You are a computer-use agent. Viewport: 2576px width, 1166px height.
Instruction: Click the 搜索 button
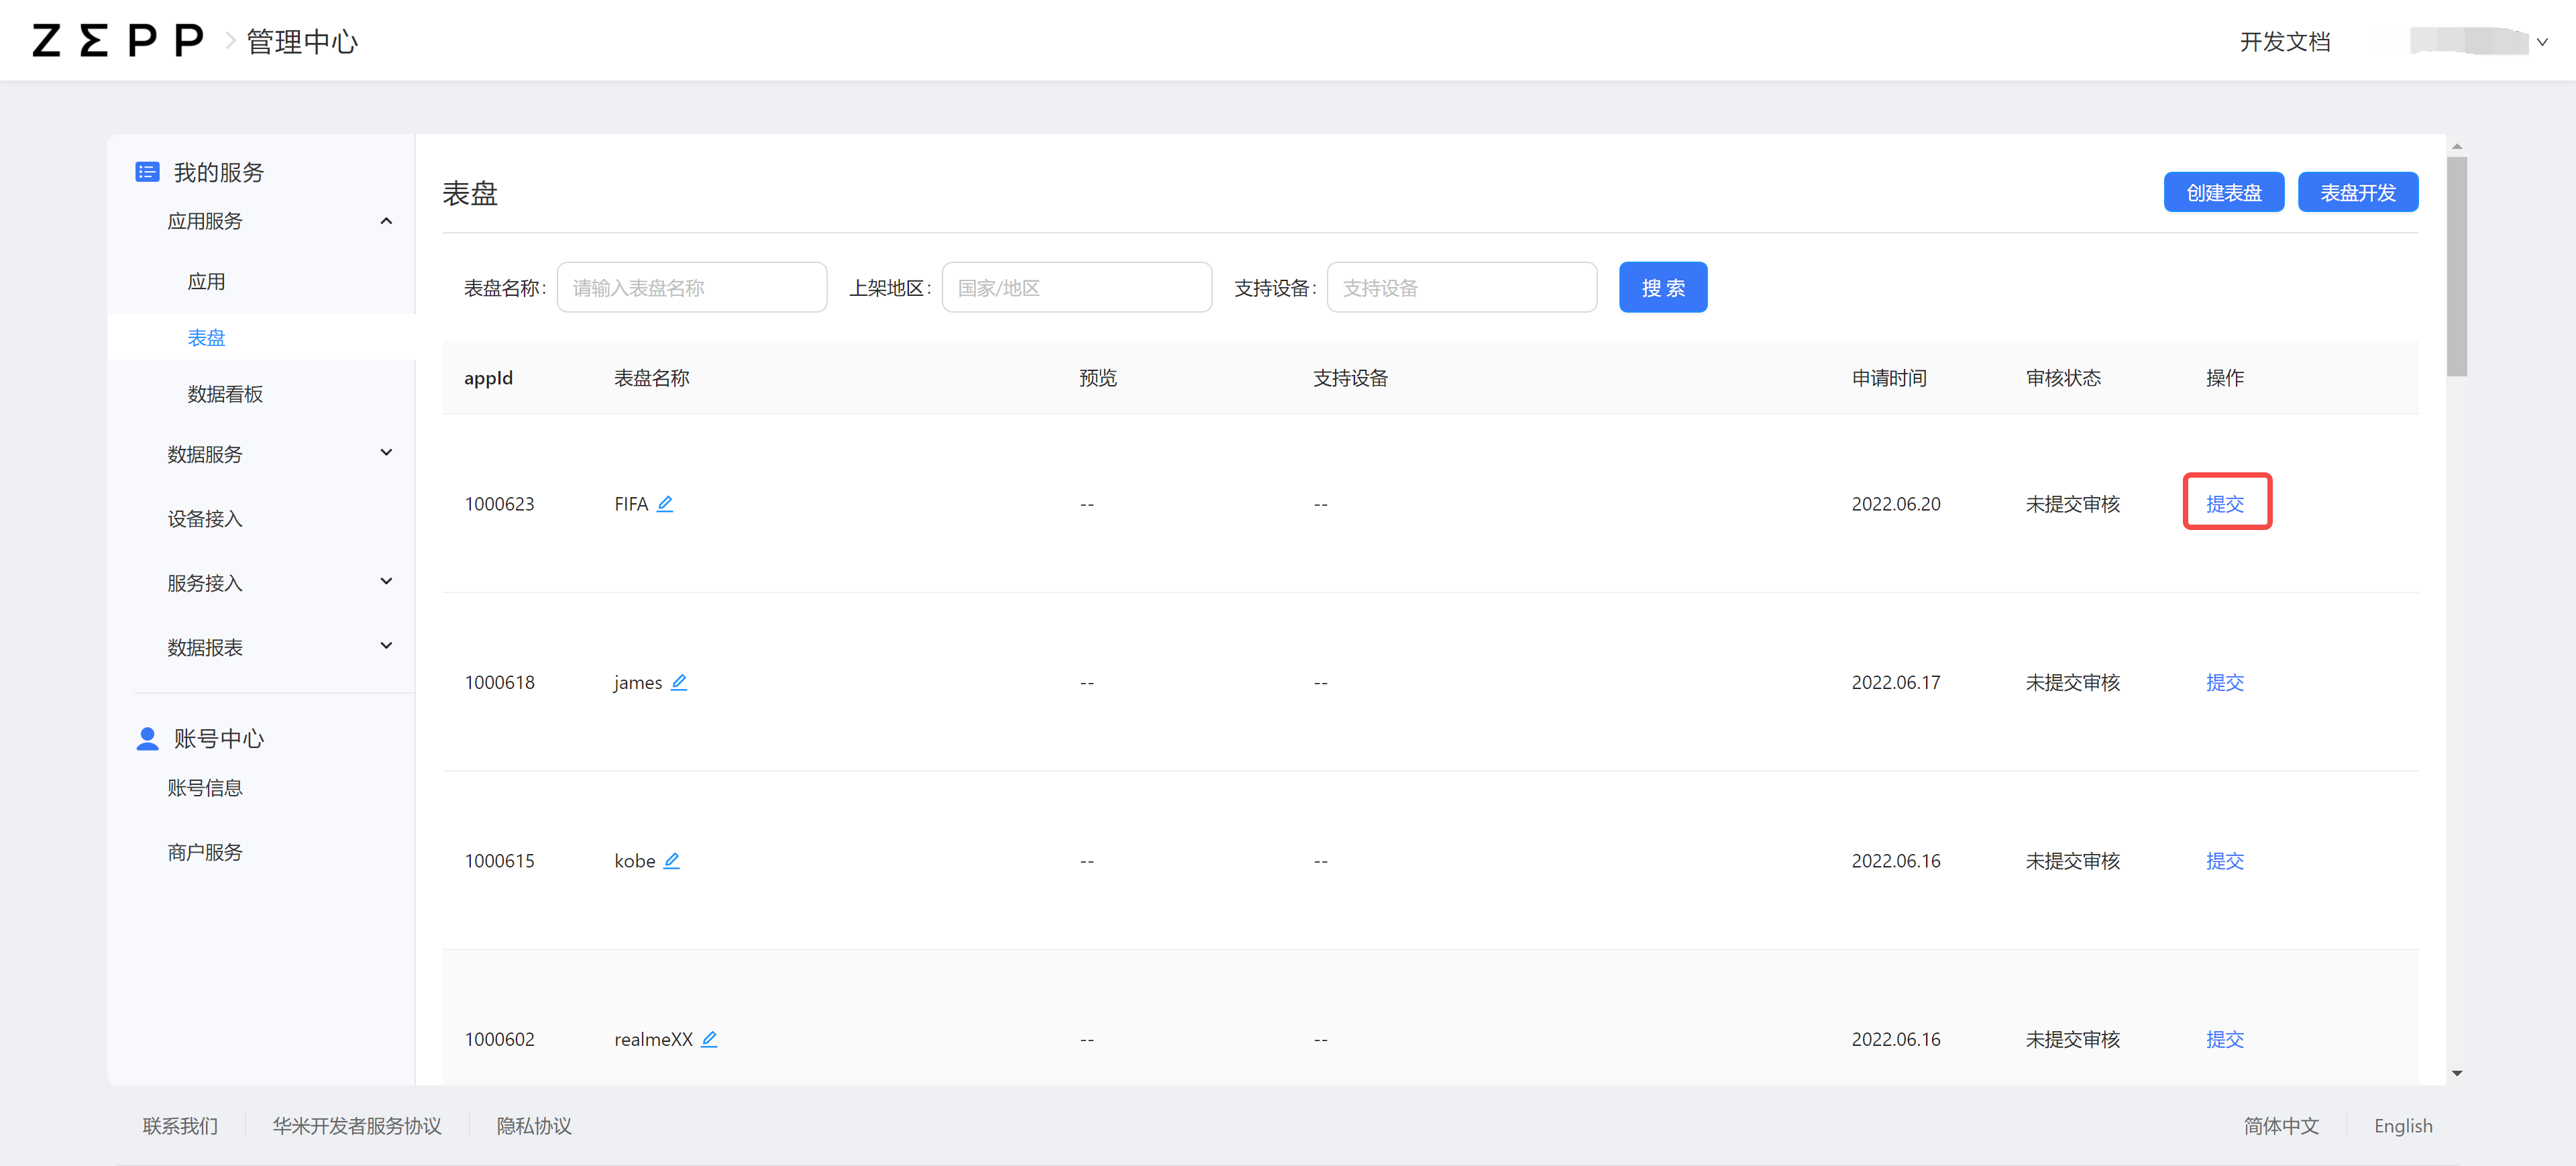coord(1662,288)
